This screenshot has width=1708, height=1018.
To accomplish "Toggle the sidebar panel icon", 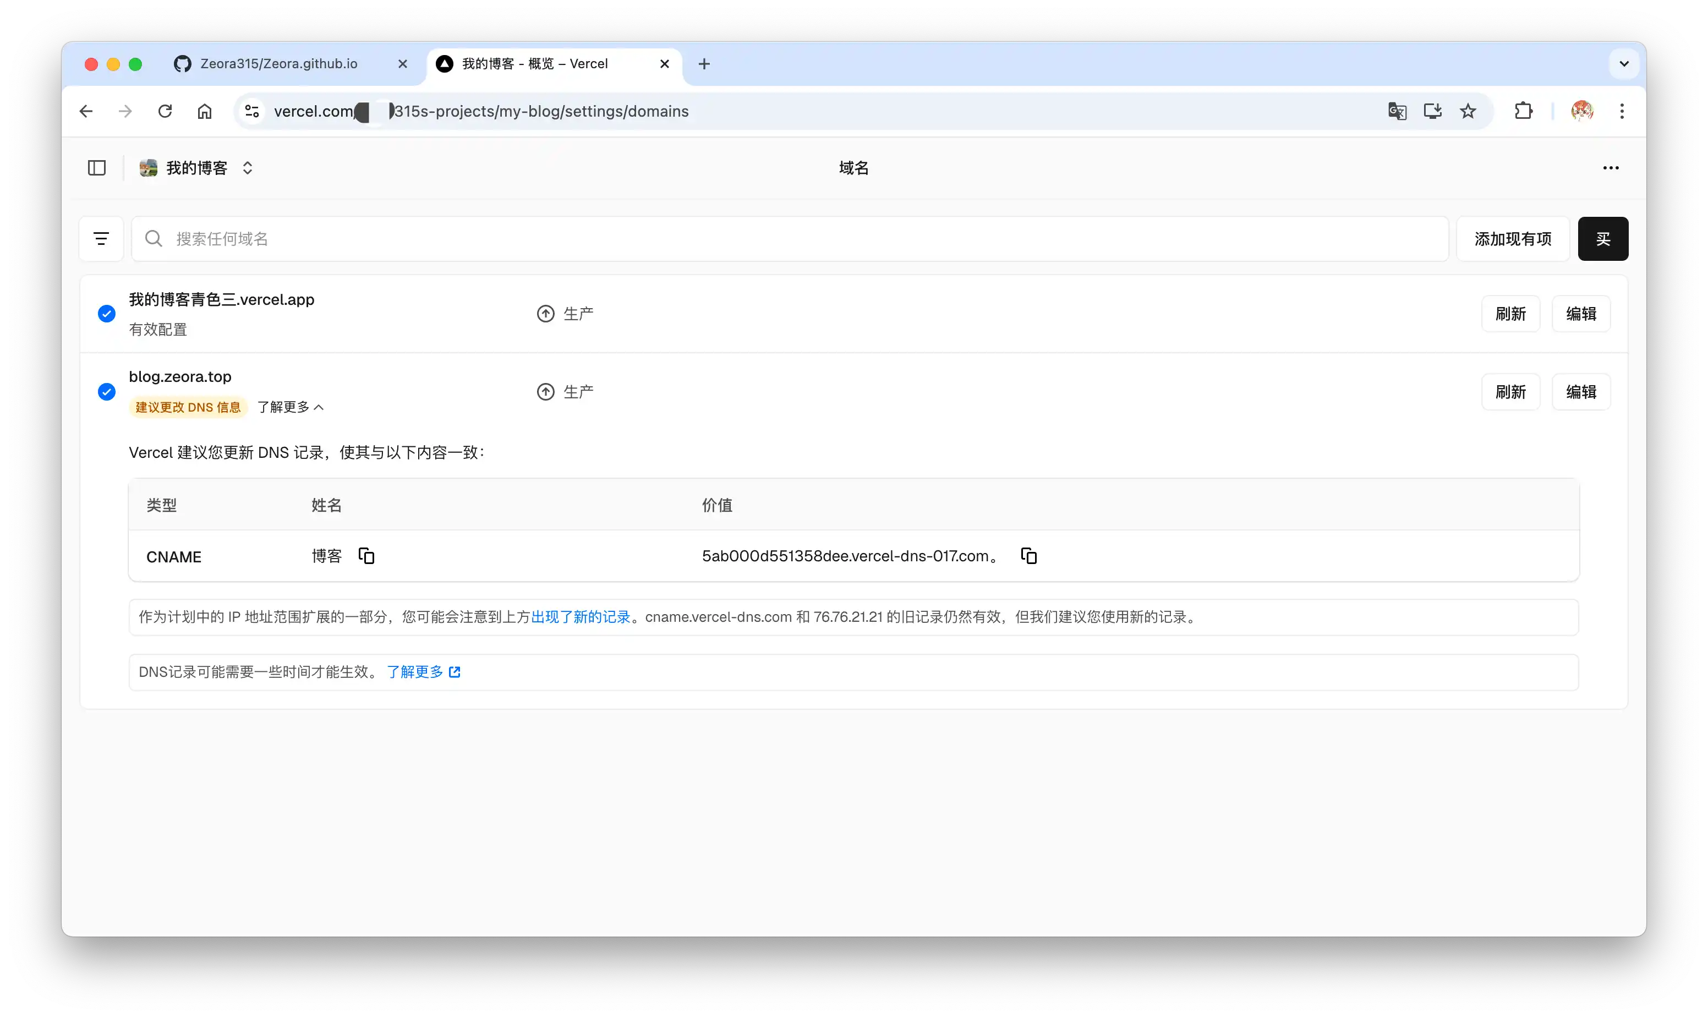I will (97, 168).
